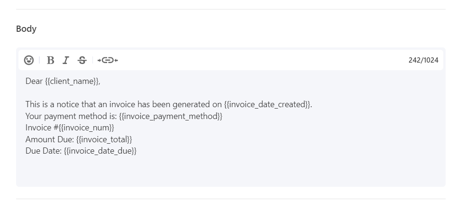
Task: Click the Invoice # text before the variable
Action: coord(42,128)
